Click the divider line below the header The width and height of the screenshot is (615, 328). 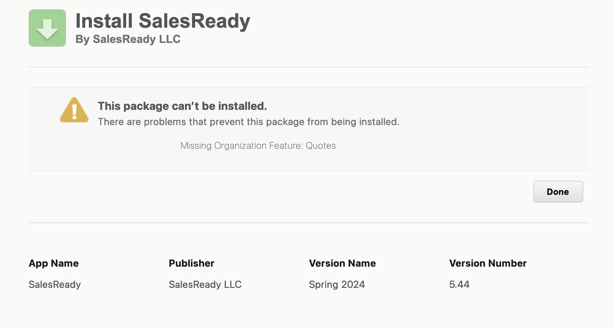click(309, 67)
